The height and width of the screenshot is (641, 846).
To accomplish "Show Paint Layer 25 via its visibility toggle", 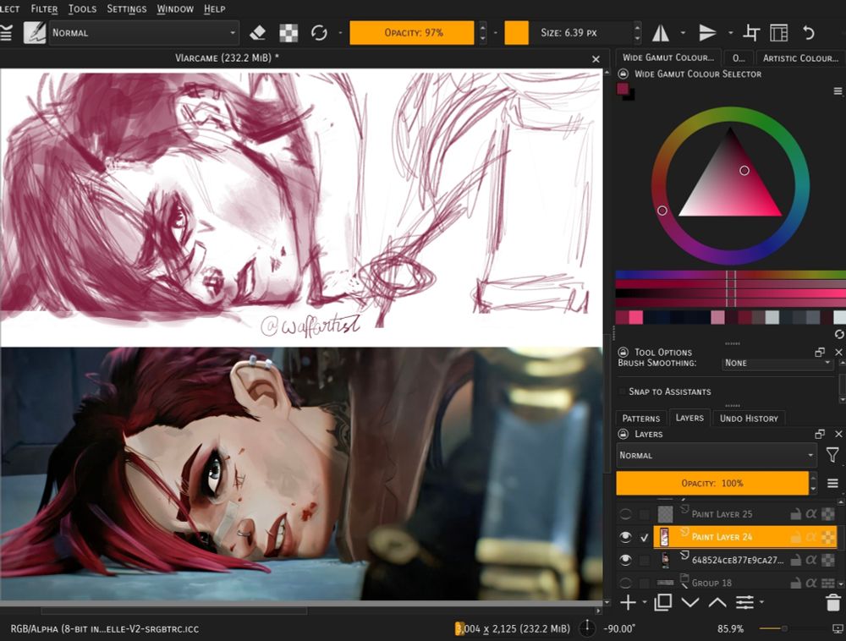I will pyautogui.click(x=625, y=514).
